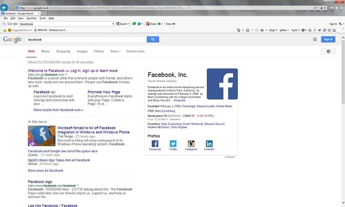The width and height of the screenshot is (345, 207).
Task: Open the Tools menu in menu bar
Action: pos(42,18)
